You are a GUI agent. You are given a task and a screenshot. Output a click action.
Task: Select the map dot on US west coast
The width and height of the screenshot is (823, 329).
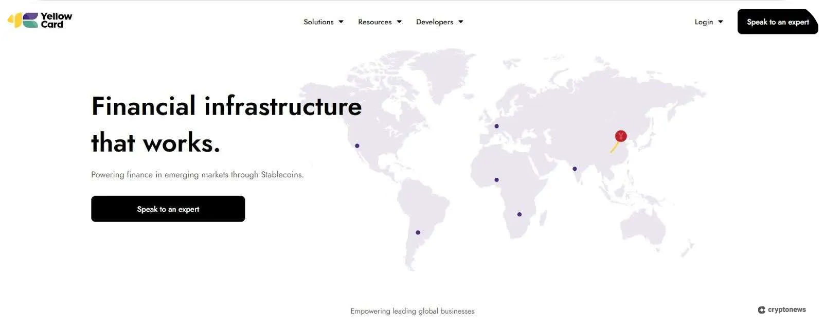(x=357, y=145)
